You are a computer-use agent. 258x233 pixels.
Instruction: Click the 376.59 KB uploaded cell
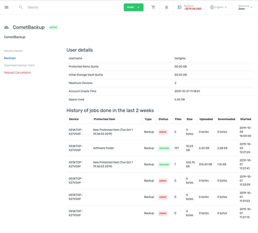pos(205,164)
